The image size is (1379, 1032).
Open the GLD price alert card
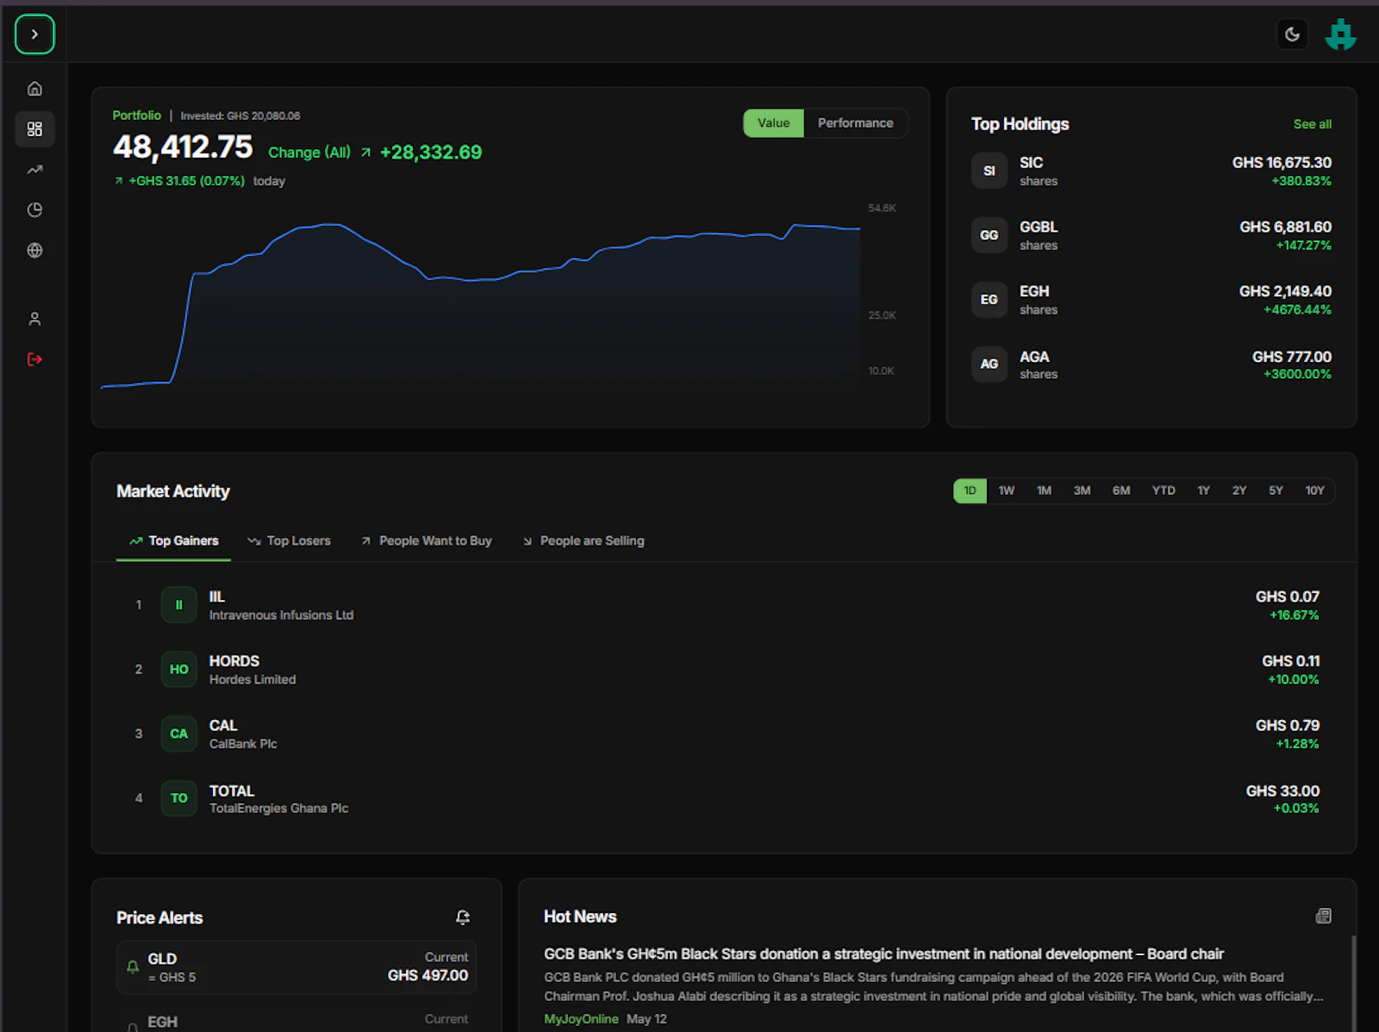[x=296, y=967]
